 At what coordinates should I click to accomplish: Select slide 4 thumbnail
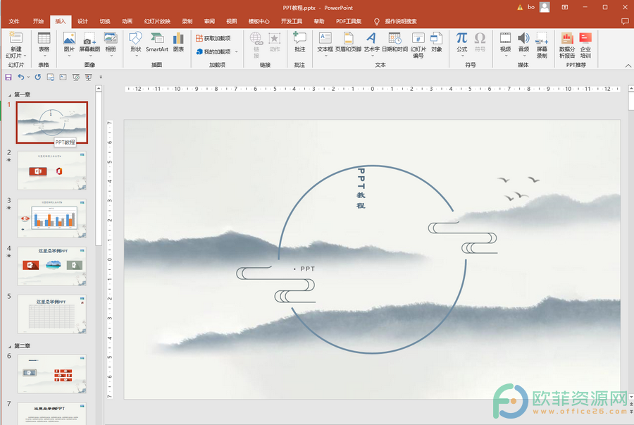tap(51, 266)
